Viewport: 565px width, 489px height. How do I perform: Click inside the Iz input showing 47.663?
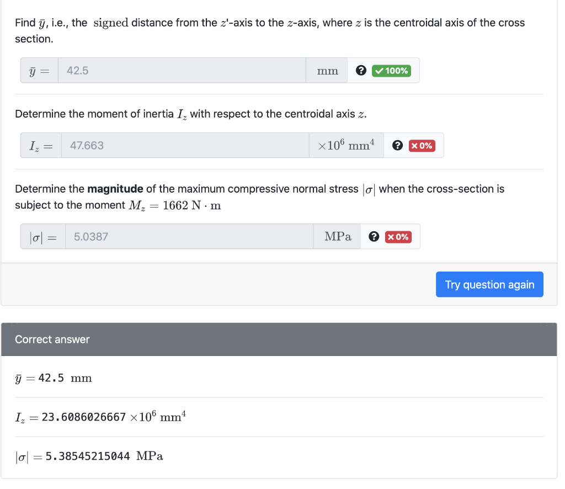pos(182,145)
